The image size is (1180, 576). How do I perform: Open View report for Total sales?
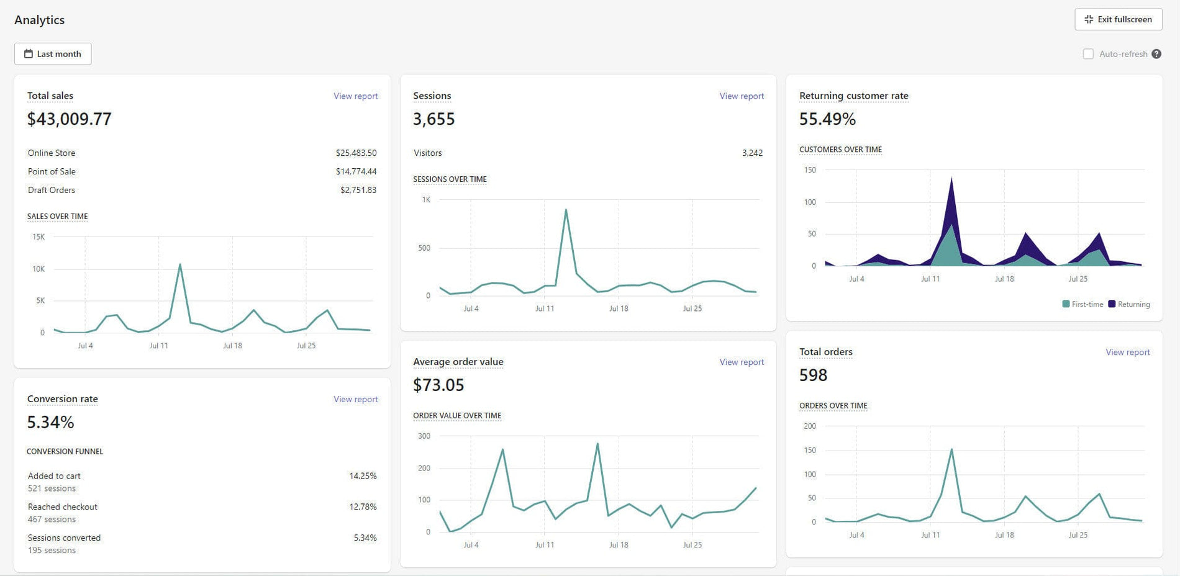pyautogui.click(x=355, y=96)
